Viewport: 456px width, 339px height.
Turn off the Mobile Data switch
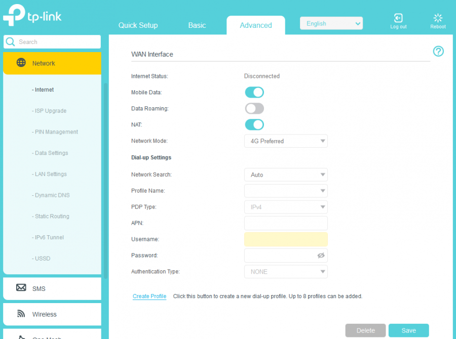tap(254, 92)
